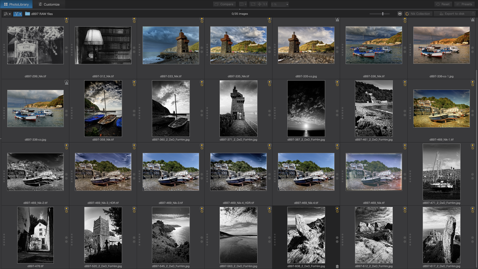Click the d897 RAW files folder icon
This screenshot has width=478, height=269.
(x=27, y=14)
